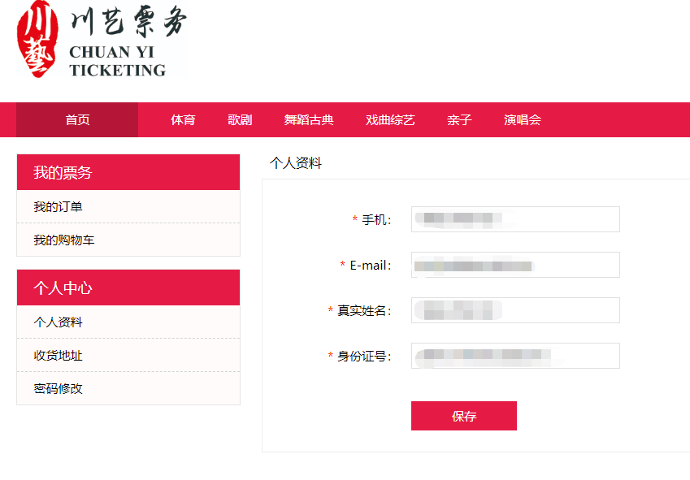This screenshot has height=480, width=690.
Task: Open the 收货地址 page
Action: pyautogui.click(x=128, y=355)
